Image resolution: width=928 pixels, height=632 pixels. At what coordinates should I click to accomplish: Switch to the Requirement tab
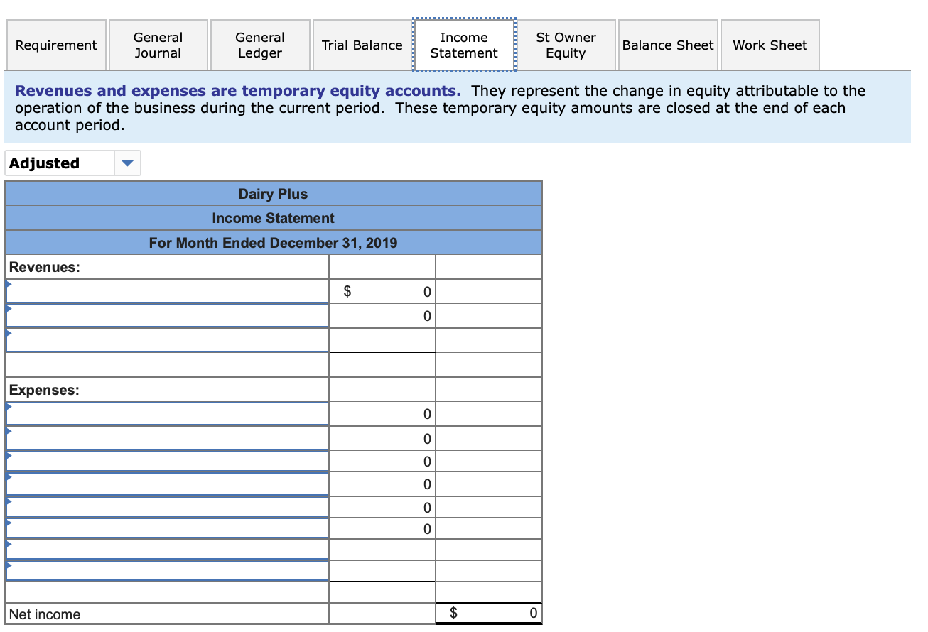pos(56,44)
